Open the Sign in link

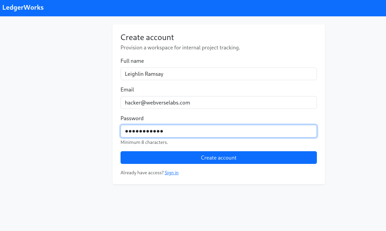pyautogui.click(x=171, y=173)
